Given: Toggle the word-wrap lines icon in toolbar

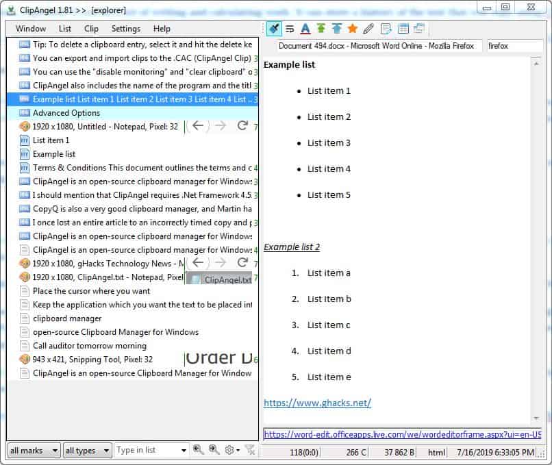Looking at the screenshot, I should click(x=290, y=29).
